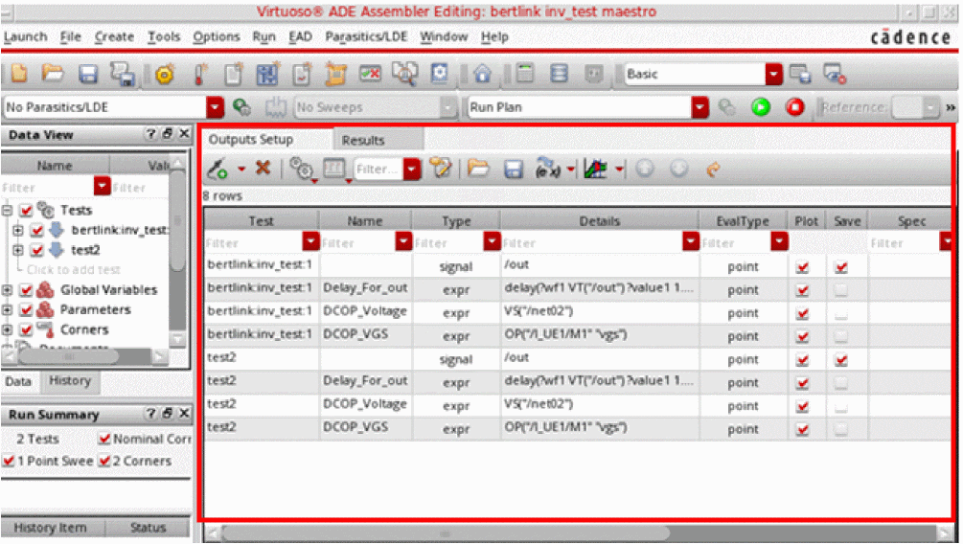Click the red X delete output icon
Image resolution: width=963 pixels, height=544 pixels.
pos(262,170)
